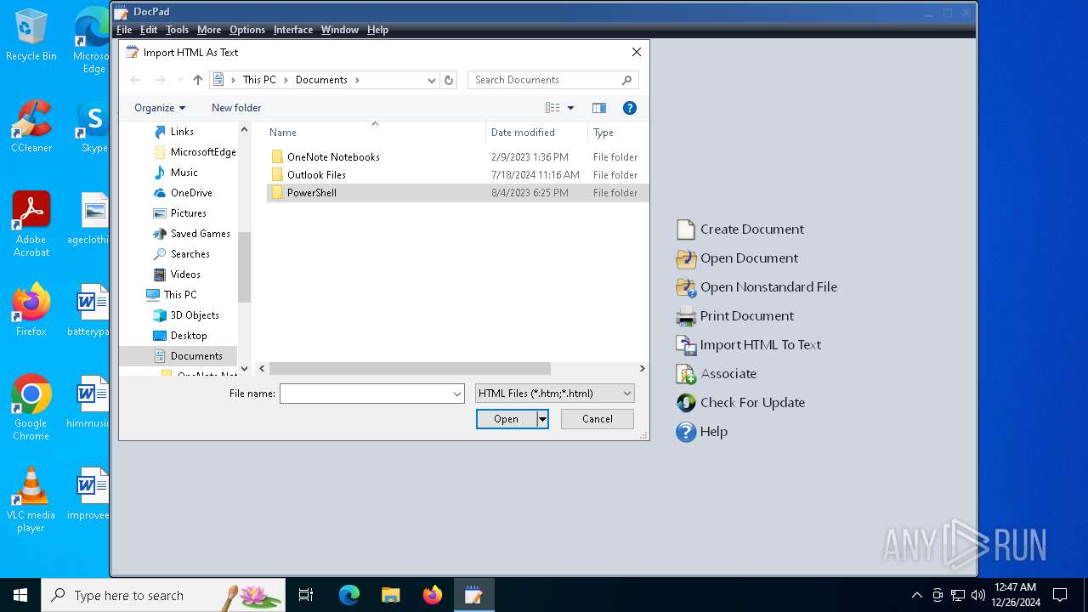
Task: Open the Tools menu
Action: (x=177, y=30)
